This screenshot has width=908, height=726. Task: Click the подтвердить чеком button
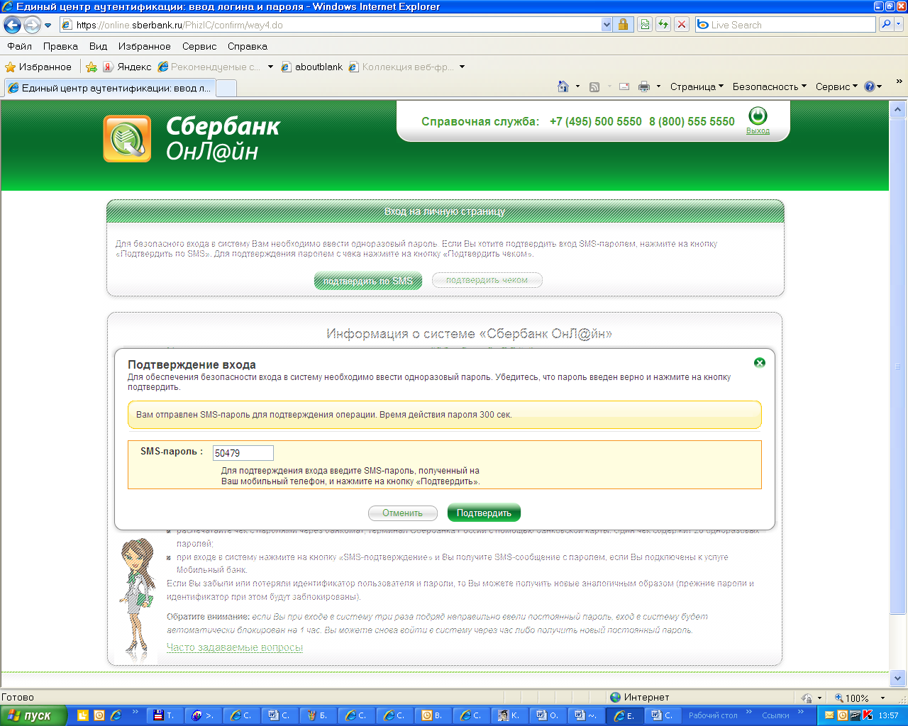[x=487, y=280]
